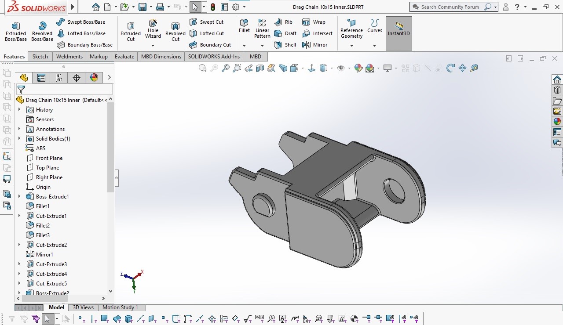This screenshot has width=563, height=325.
Task: Click the Undo button
Action: point(178,7)
